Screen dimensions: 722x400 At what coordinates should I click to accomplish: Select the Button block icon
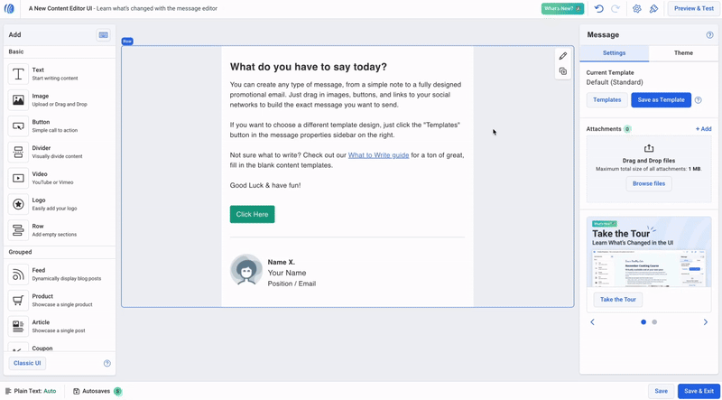click(x=18, y=126)
